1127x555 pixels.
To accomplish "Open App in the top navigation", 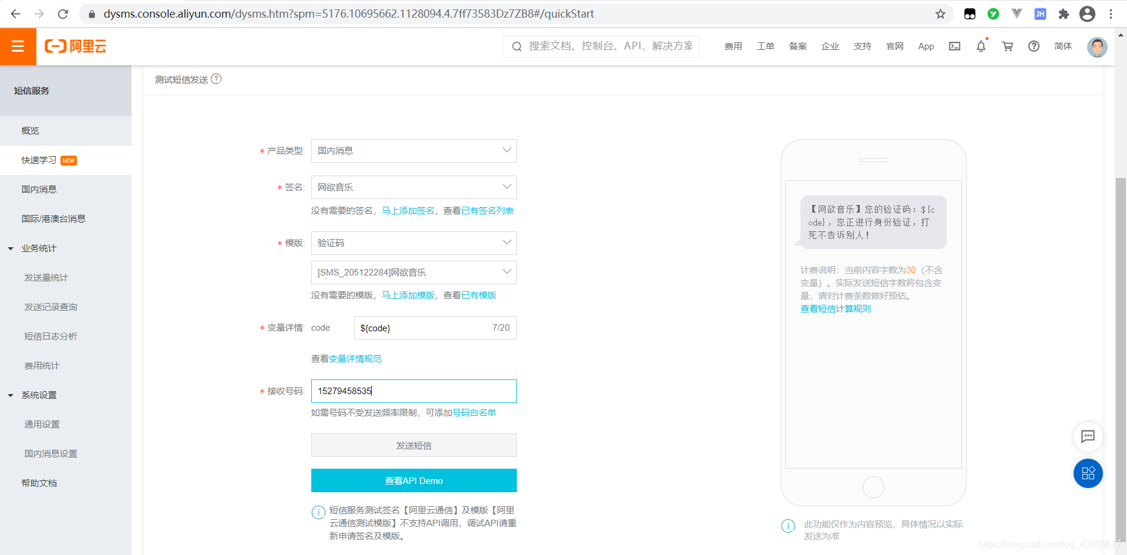I will 926,46.
